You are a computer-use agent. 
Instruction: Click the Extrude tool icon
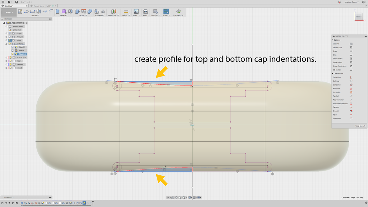point(58,11)
